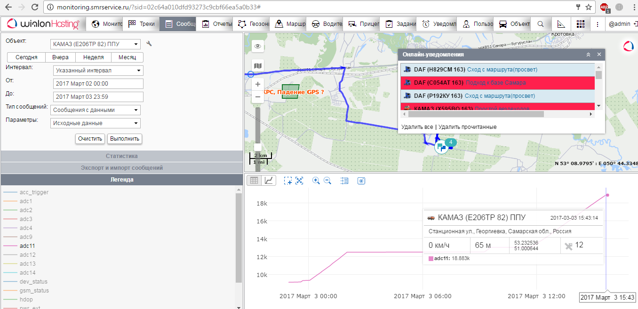Click the chart snapshot camera icon

[x=361, y=181]
